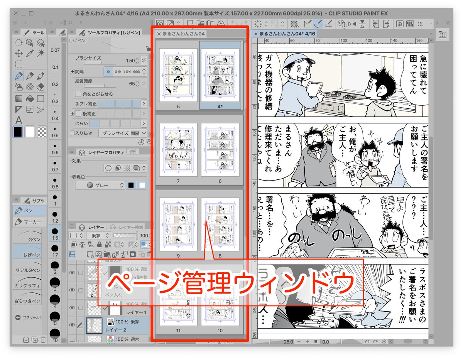Pick brush size 0.5 preset
The height and width of the screenshot is (358, 463).
[55, 132]
